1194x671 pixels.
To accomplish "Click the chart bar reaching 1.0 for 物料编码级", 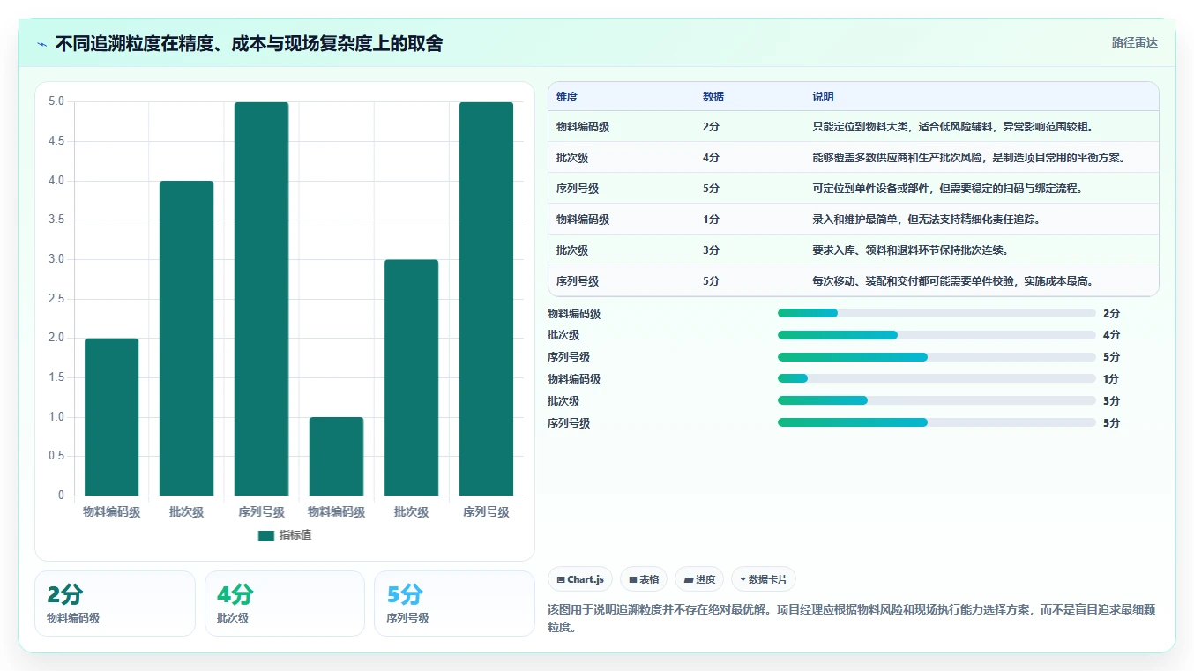I will coord(336,456).
